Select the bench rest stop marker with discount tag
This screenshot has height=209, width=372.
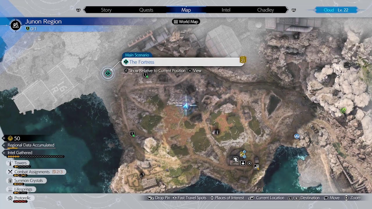click(256, 167)
